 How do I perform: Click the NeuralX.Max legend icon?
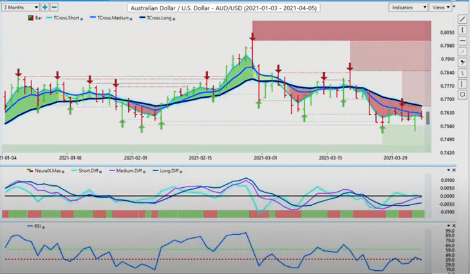[30, 171]
